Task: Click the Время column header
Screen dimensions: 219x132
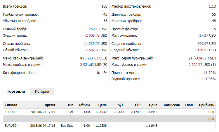Action: click(x=50, y=105)
